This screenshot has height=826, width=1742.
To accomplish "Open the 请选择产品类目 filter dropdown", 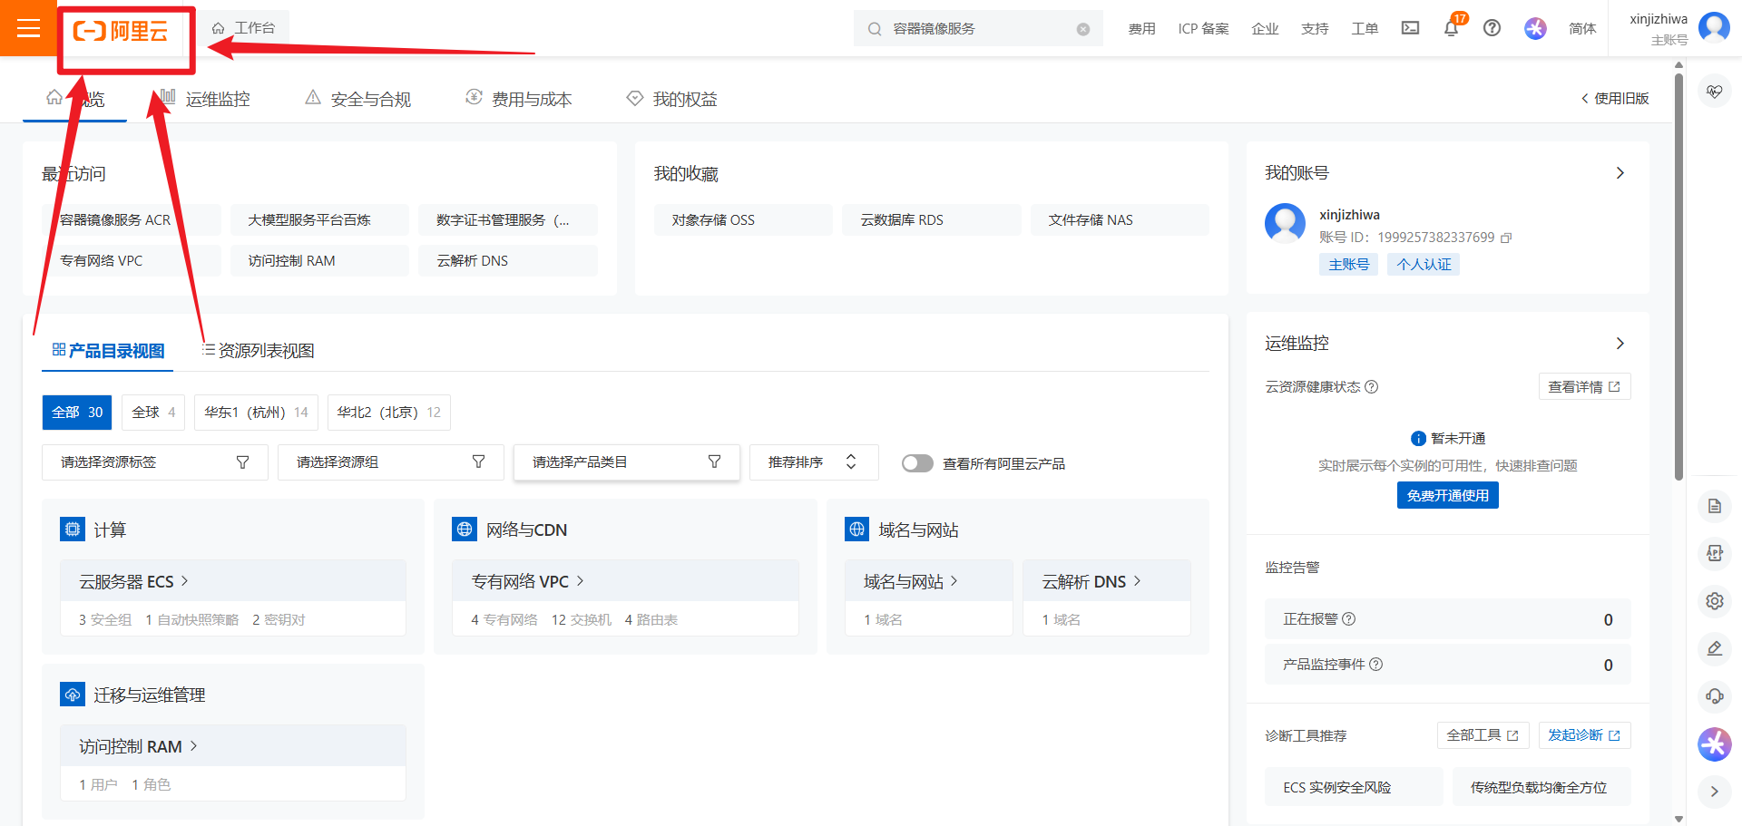I will pyautogui.click(x=626, y=462).
